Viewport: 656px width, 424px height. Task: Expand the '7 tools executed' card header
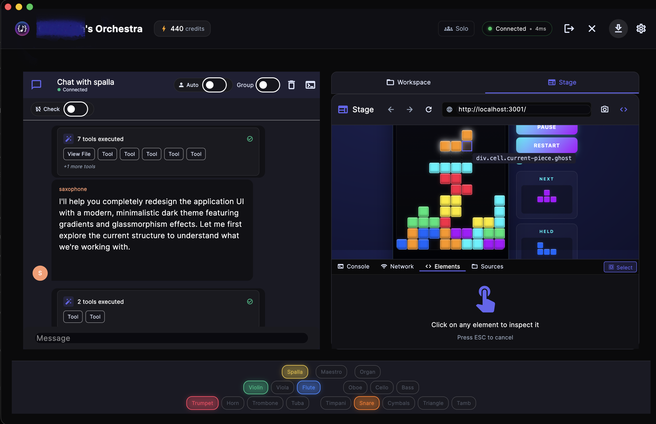point(100,139)
